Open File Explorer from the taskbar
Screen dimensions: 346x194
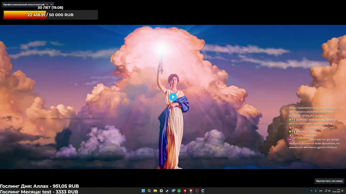(x=155, y=191)
